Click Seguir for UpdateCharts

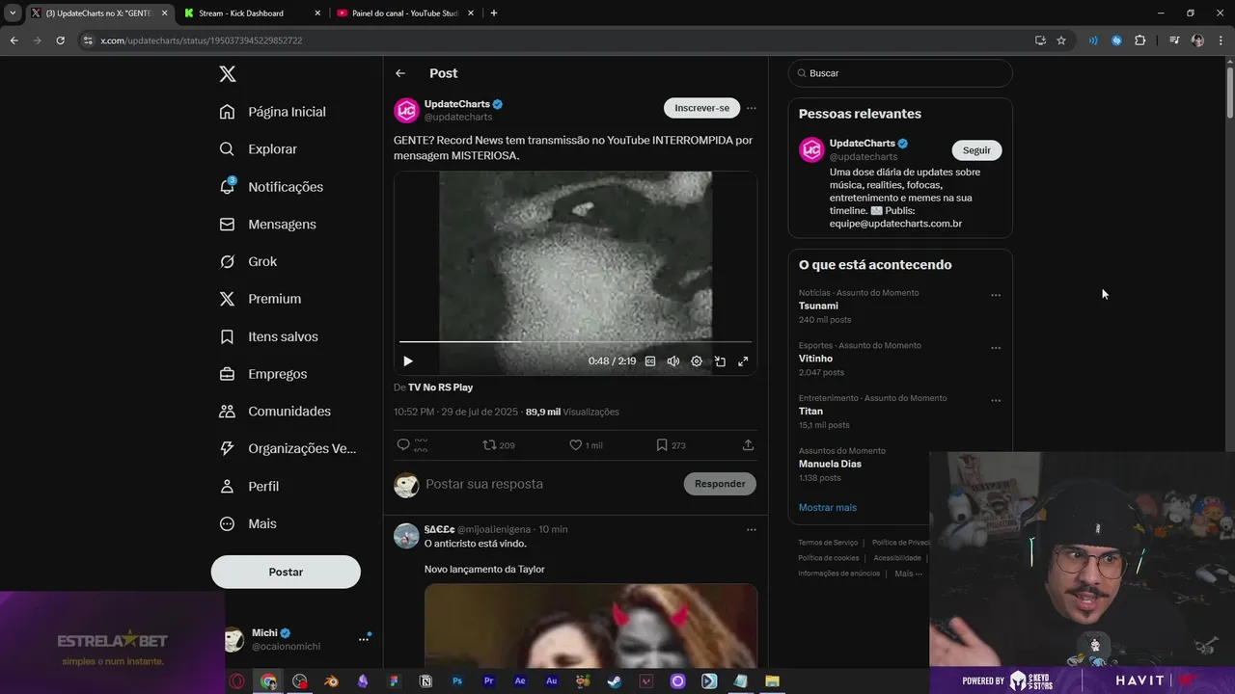(976, 150)
